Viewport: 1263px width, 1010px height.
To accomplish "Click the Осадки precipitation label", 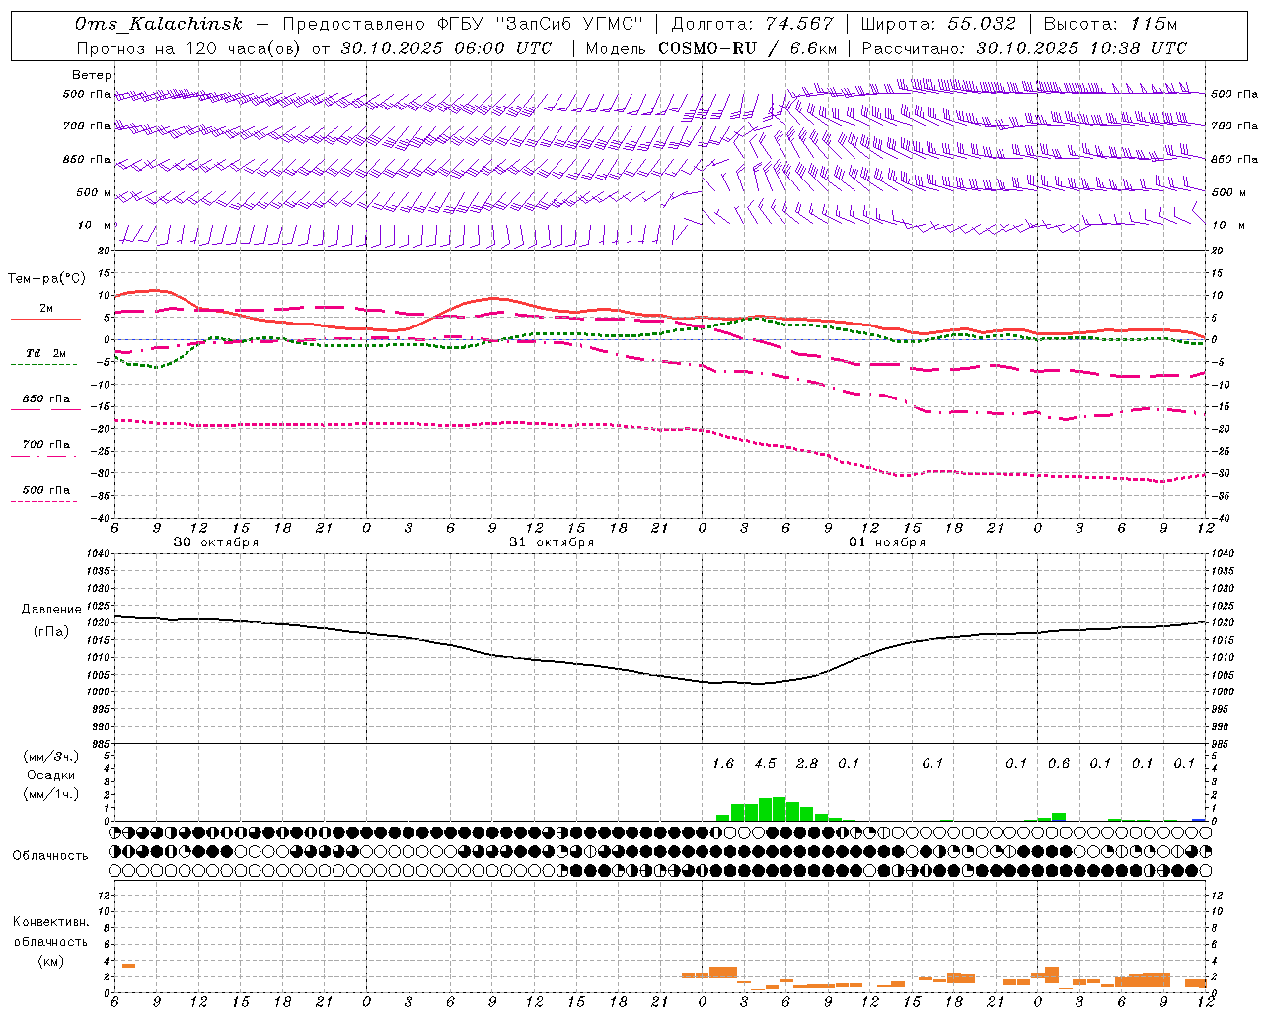I will point(51,775).
